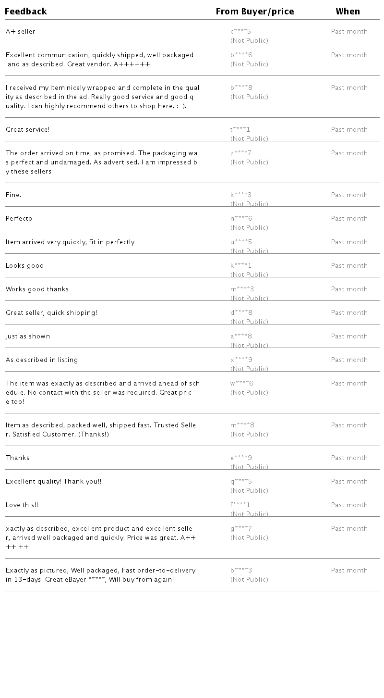Select "Great seller, quick shipping!" feedback

[51, 313]
